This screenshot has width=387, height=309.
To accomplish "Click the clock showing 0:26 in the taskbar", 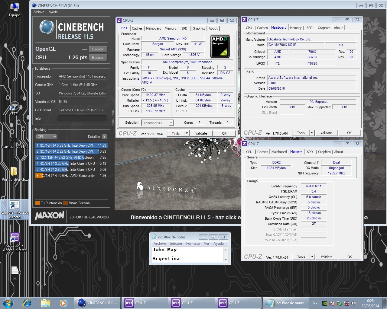I will 370,301.
